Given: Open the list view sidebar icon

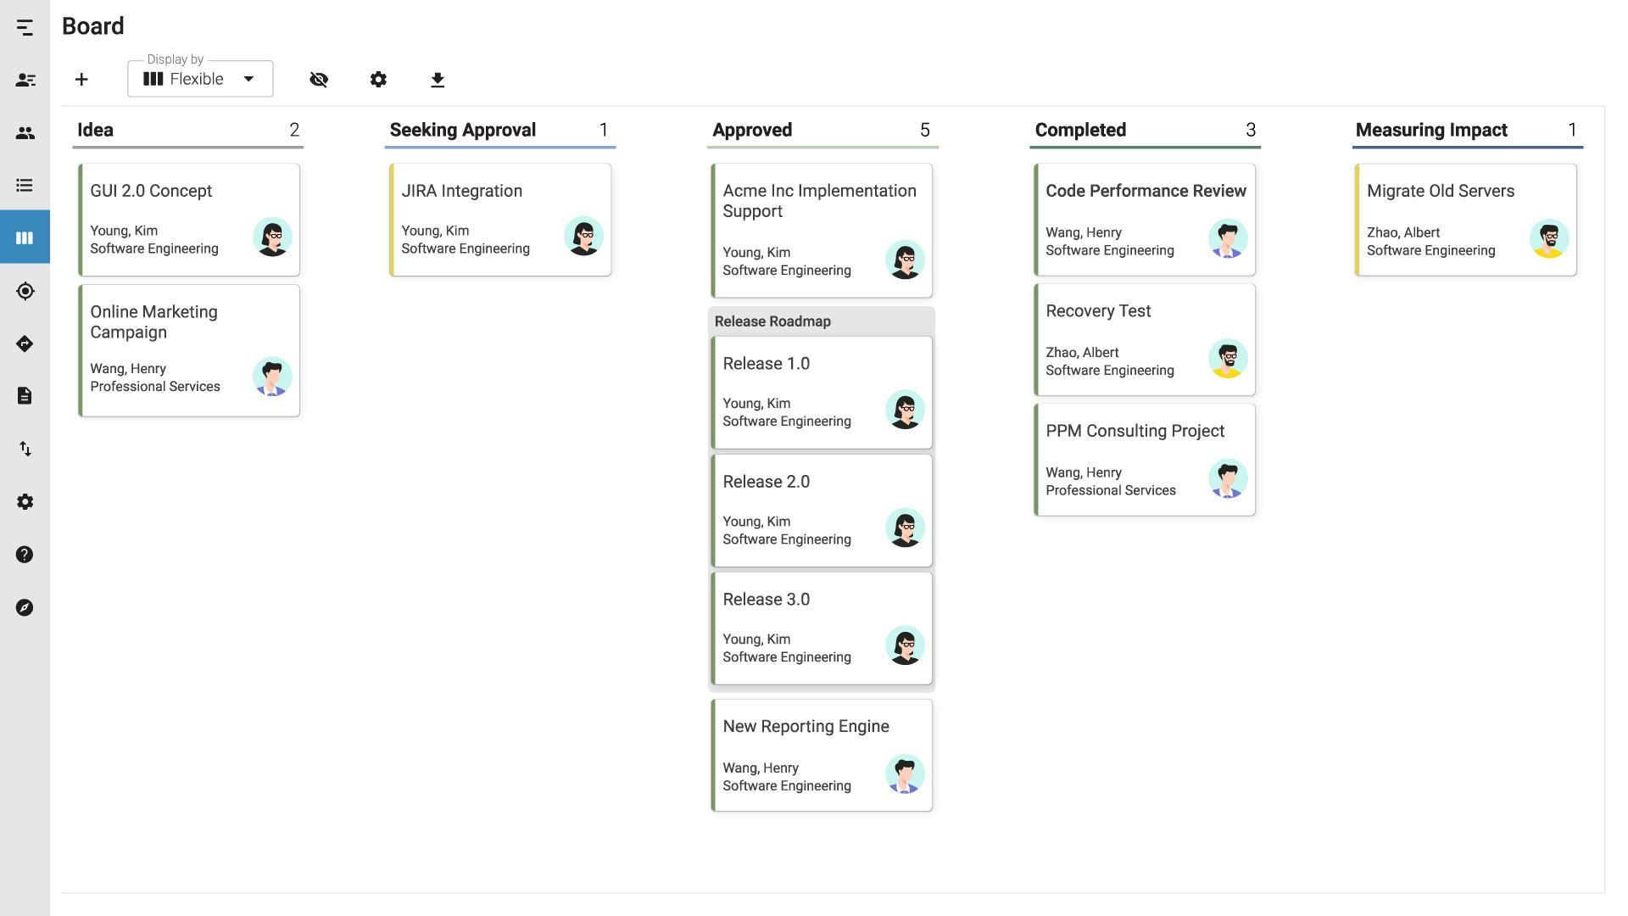Looking at the screenshot, I should tap(25, 185).
